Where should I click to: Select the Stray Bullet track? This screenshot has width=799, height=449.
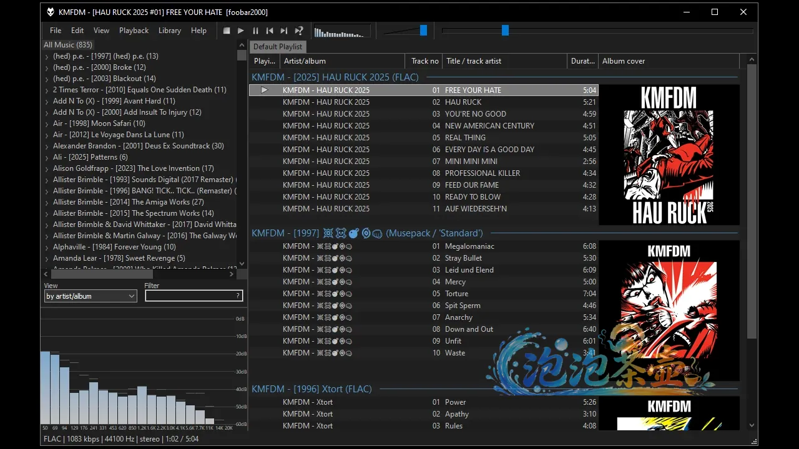(424, 258)
